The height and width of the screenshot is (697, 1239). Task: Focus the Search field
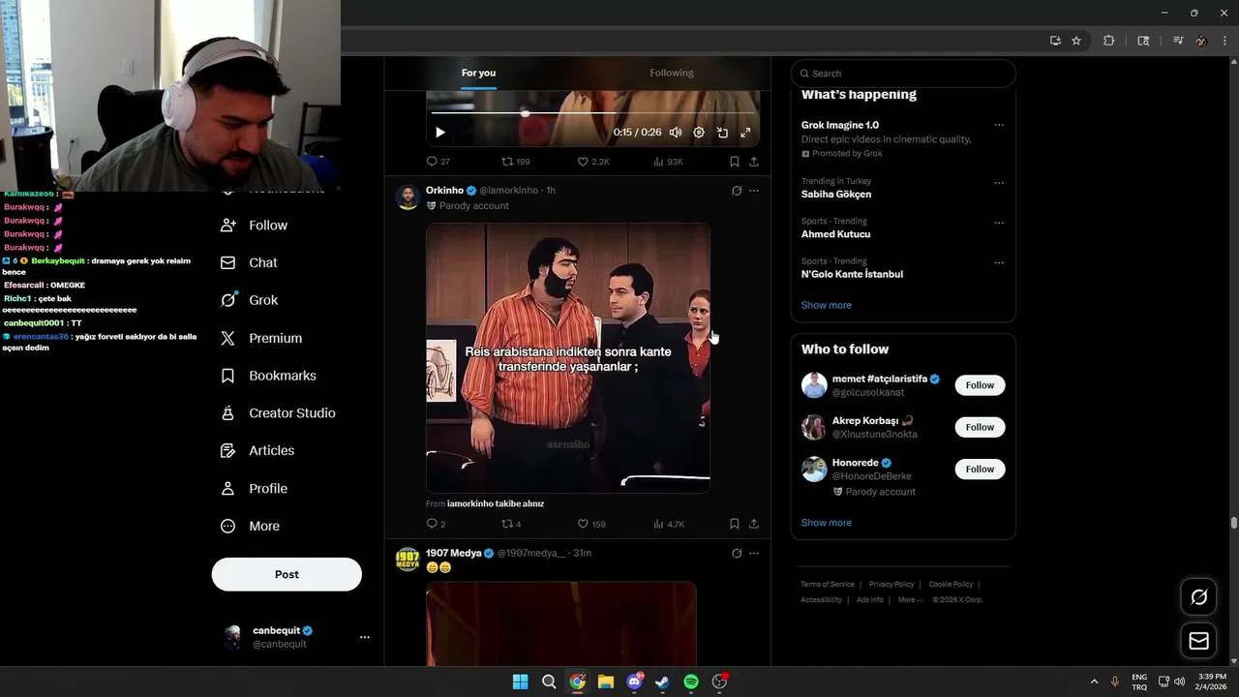pyautogui.click(x=903, y=74)
